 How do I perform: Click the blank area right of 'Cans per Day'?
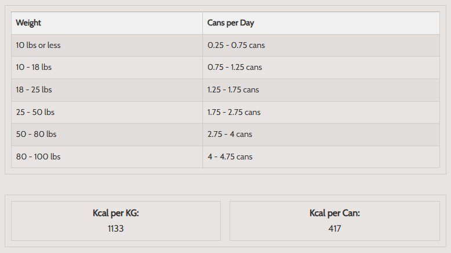coord(348,23)
